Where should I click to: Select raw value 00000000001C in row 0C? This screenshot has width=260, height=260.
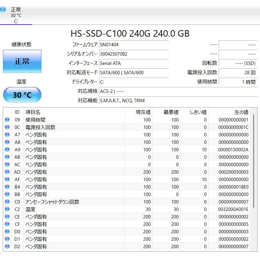click(233, 127)
